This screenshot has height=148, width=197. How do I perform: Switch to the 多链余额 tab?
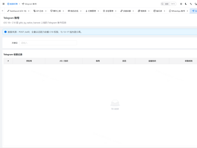[x=126, y=11]
